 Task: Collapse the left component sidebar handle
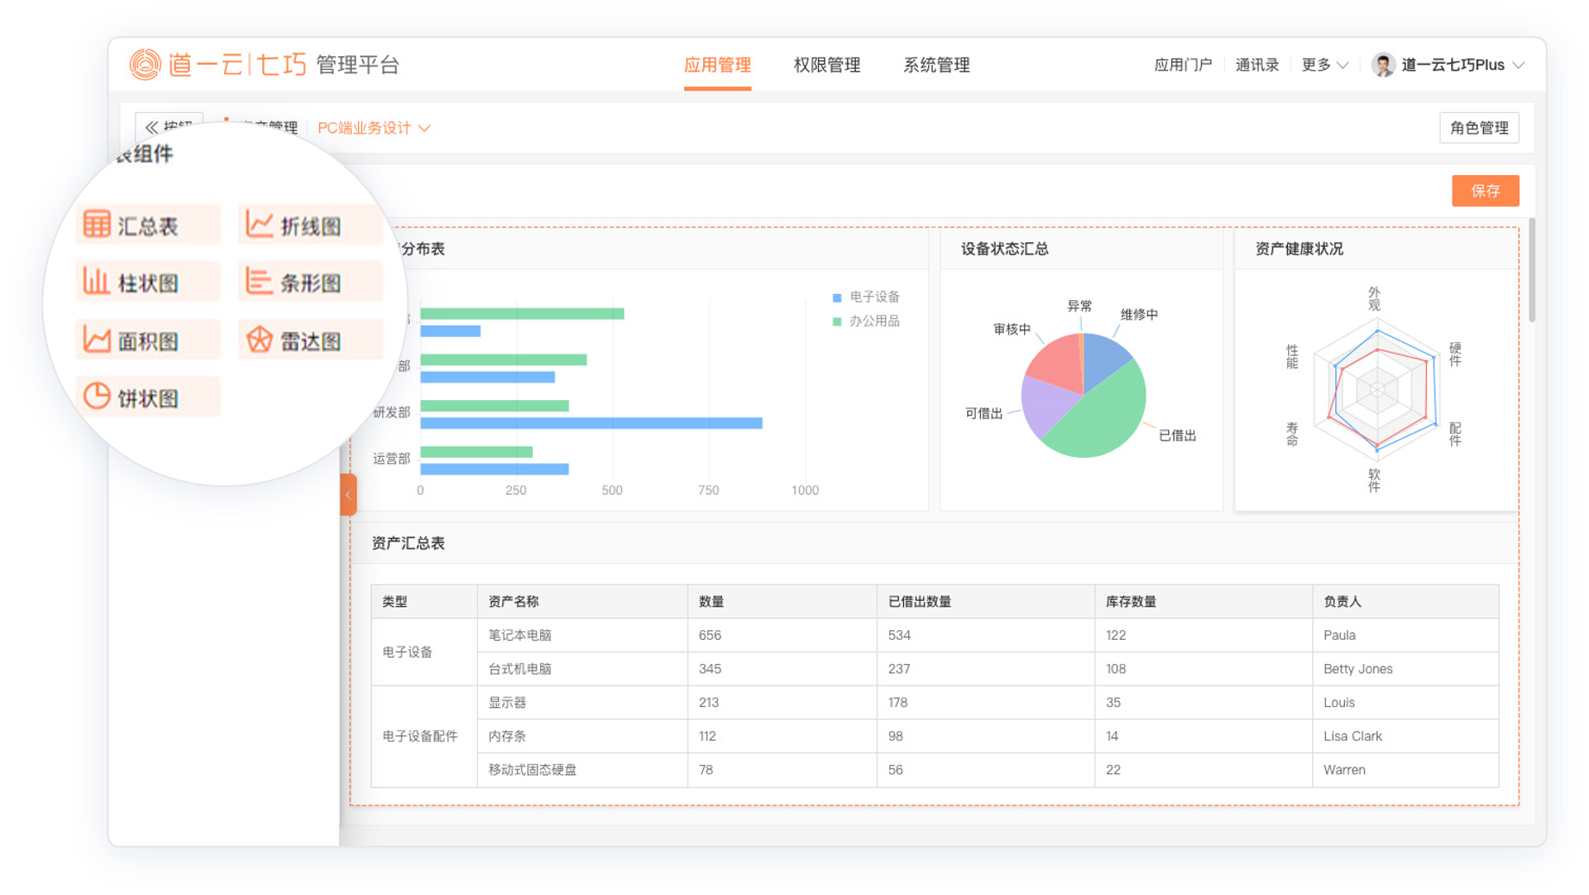349,494
